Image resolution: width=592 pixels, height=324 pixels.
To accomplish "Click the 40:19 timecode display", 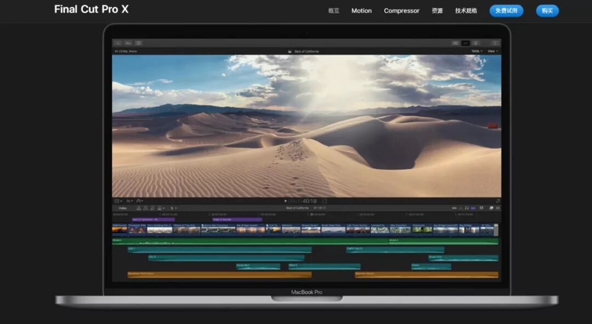I will click(309, 201).
